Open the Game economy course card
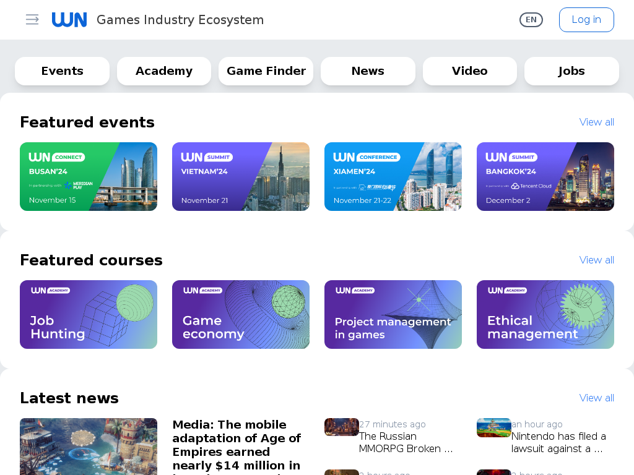The height and width of the screenshot is (475, 634). click(x=241, y=315)
